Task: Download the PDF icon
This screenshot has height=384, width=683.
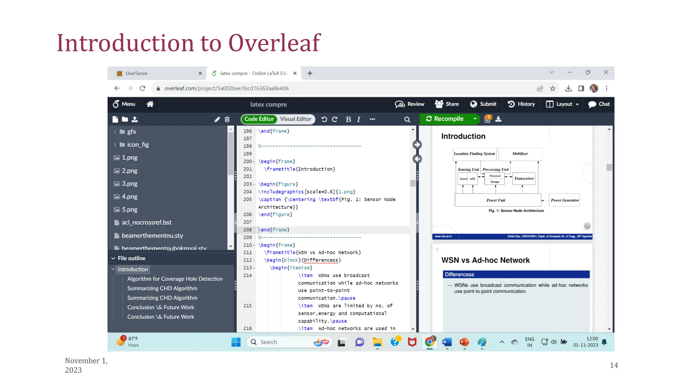Action: tap(498, 119)
